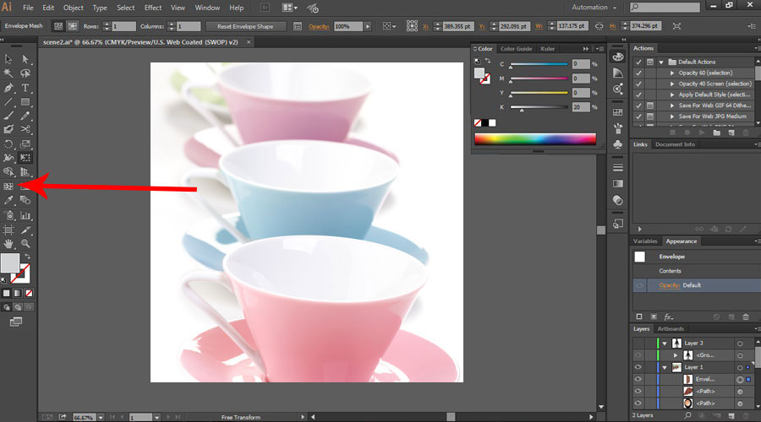The width and height of the screenshot is (761, 422).
Task: Click Add New Effect fx icon
Action: [x=667, y=316]
